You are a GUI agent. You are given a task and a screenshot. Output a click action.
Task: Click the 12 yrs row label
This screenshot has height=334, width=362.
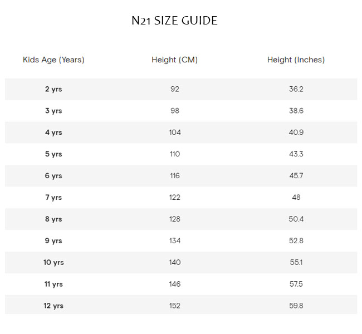pyautogui.click(x=53, y=306)
